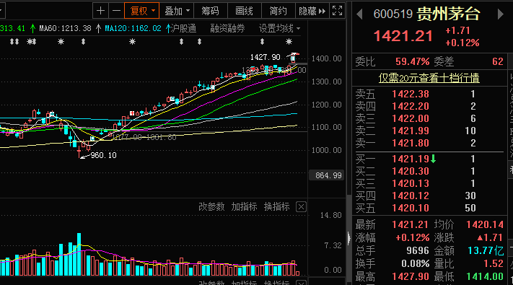Open 仅需20元查看十档行情 link
The width and height of the screenshot is (513, 285).
click(x=429, y=78)
